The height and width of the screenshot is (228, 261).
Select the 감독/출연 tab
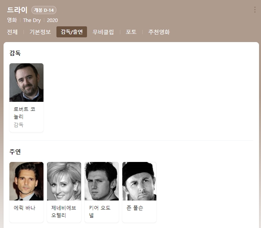72,32
